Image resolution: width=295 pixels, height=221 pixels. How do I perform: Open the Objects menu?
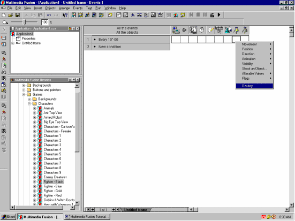tap(50, 8)
